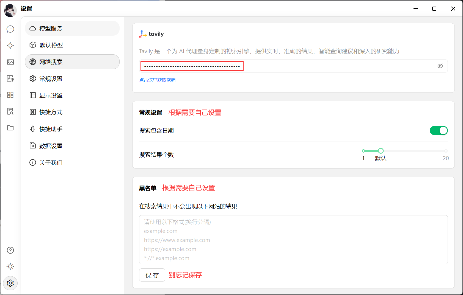Click the help question mark icon
Viewport: 463px width, 295px height.
click(10, 250)
